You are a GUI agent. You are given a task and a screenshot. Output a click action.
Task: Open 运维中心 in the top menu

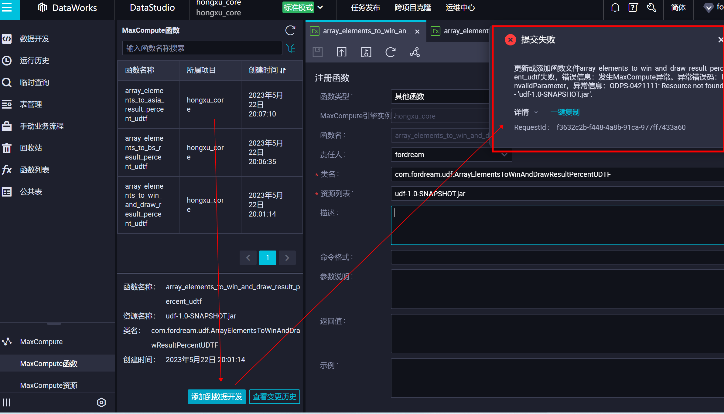tap(460, 8)
